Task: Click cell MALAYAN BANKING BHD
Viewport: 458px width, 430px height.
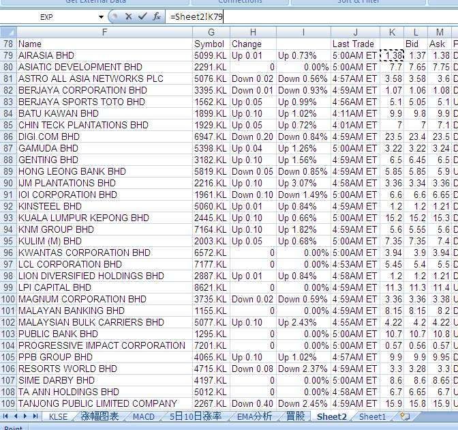Action: pyautogui.click(x=104, y=311)
